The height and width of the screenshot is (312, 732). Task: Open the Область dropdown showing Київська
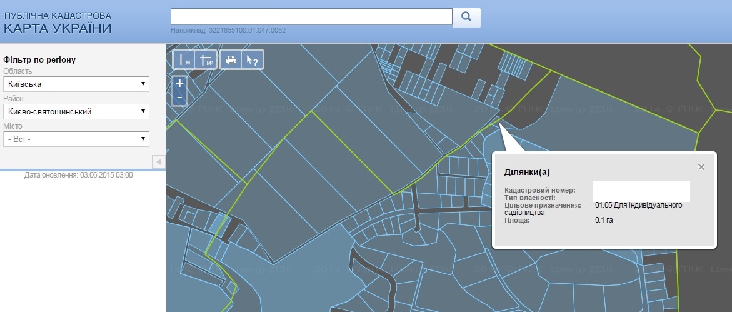pos(76,84)
